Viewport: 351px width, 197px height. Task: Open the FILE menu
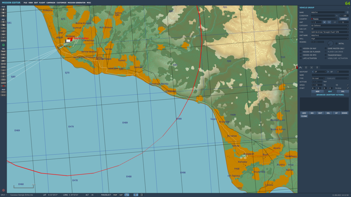click(25, 3)
